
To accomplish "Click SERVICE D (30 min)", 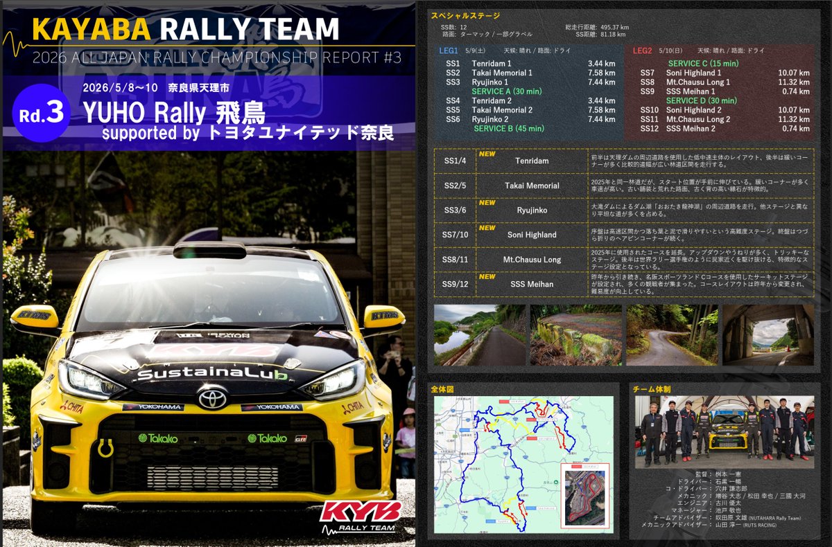I will click(x=701, y=101).
